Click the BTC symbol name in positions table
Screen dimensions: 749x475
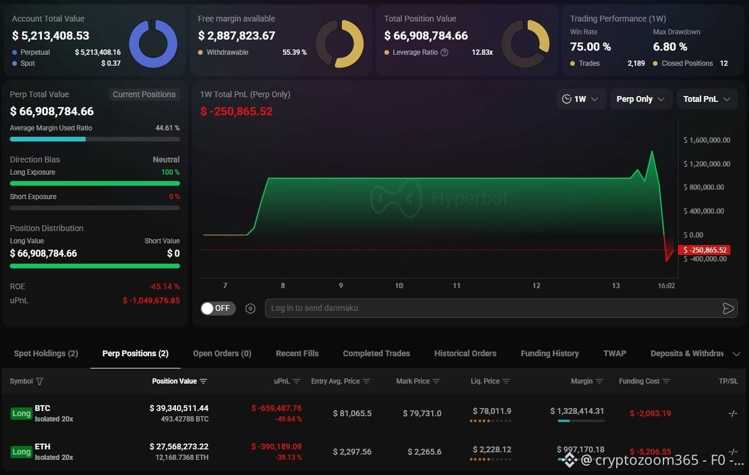[x=43, y=408]
